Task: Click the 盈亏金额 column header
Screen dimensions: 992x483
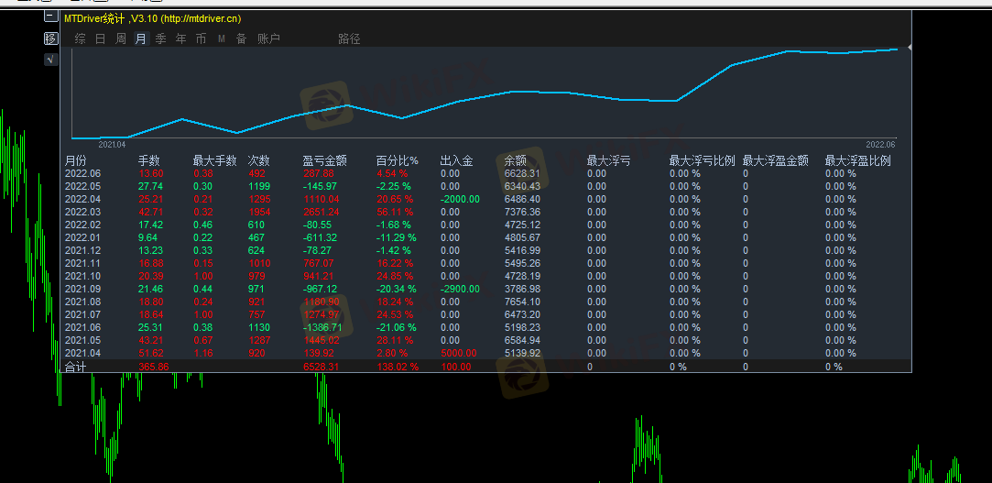Action: [x=324, y=160]
